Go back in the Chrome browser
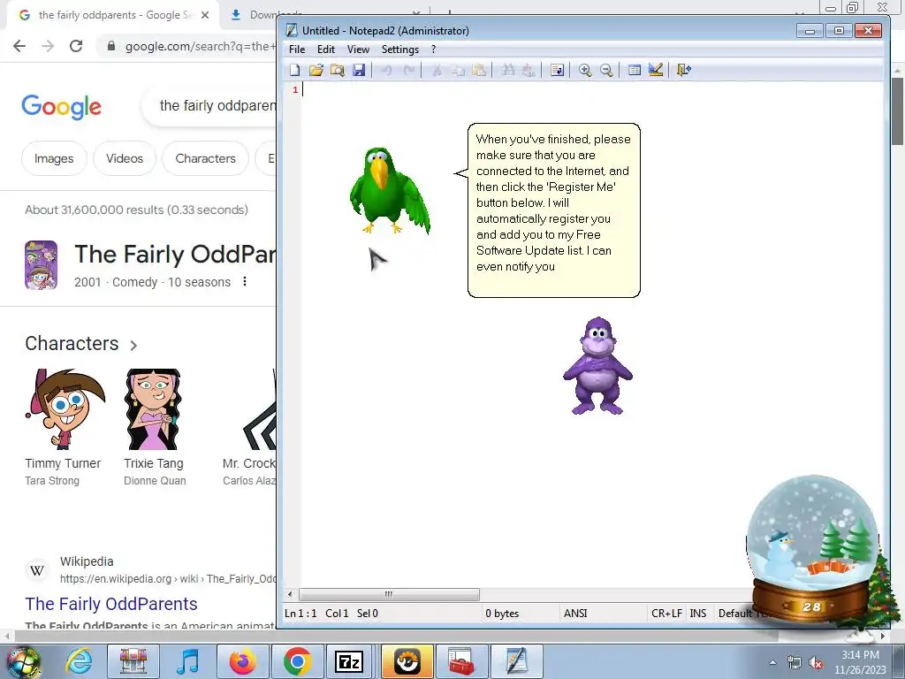 (x=19, y=46)
